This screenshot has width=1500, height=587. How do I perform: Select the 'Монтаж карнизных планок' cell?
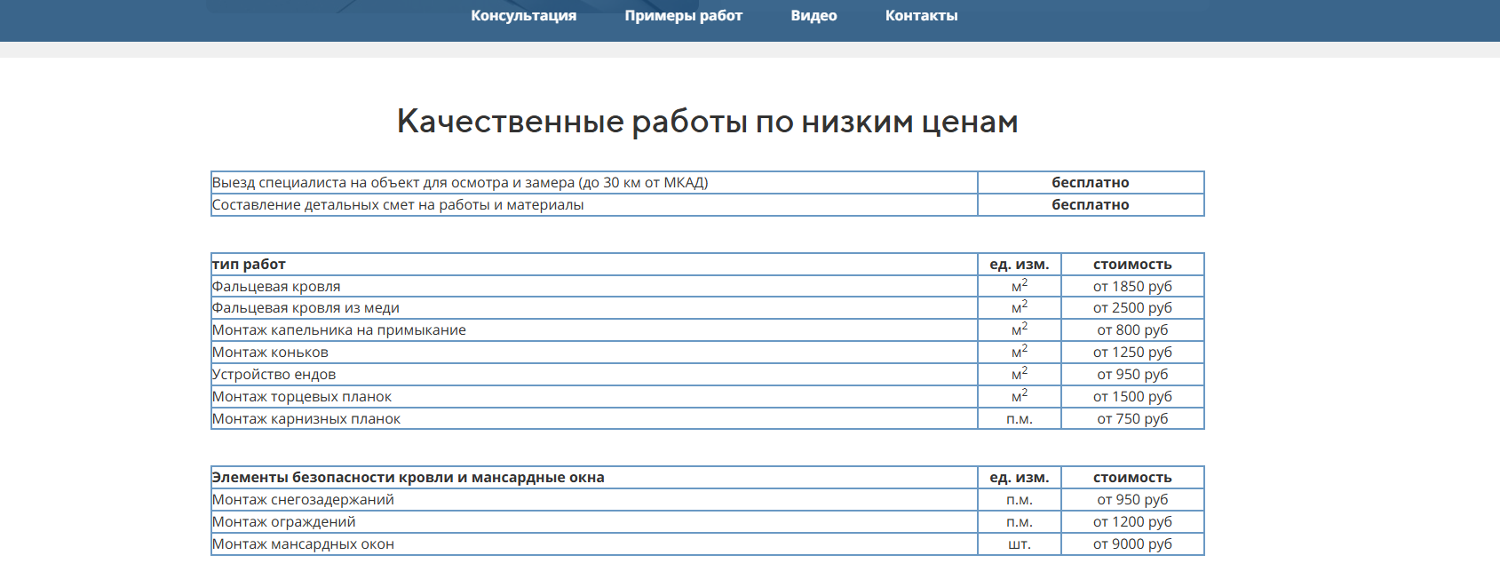click(x=594, y=418)
